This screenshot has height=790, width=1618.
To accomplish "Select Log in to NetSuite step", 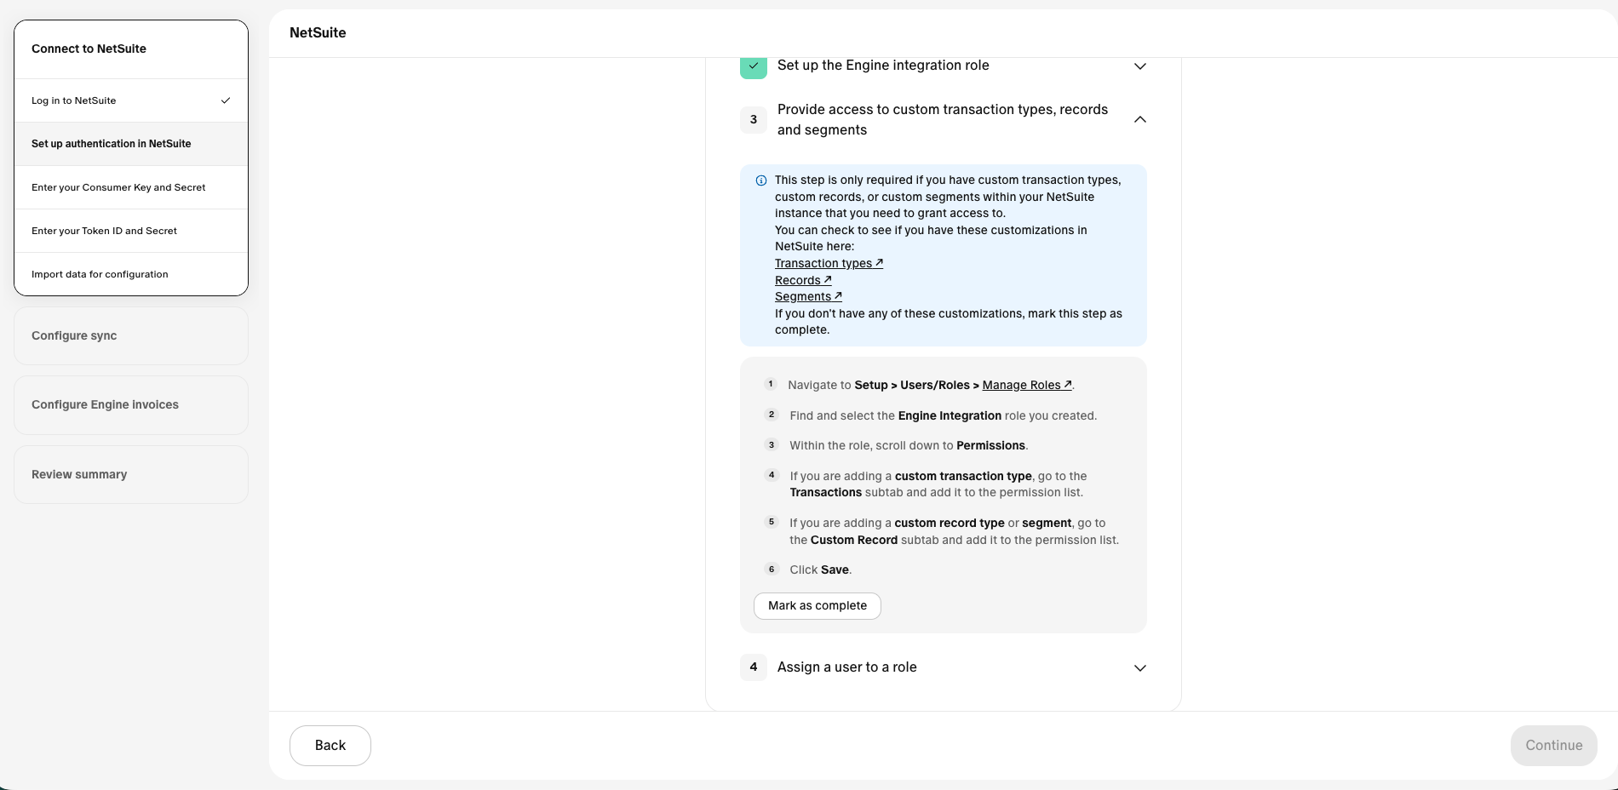I will pyautogui.click(x=131, y=100).
